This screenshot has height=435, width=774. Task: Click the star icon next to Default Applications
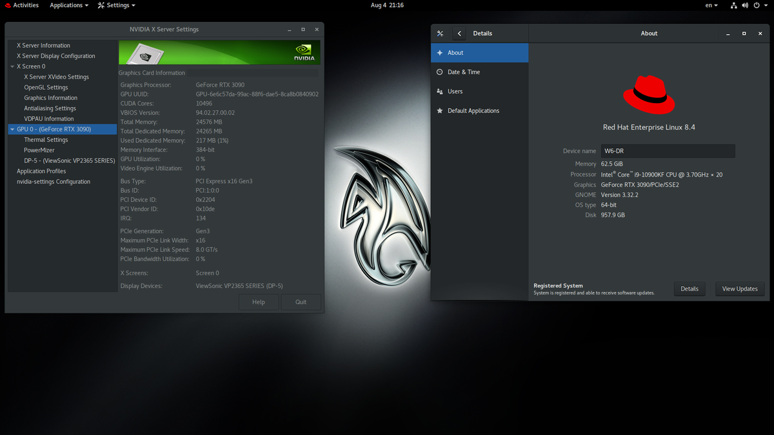440,111
